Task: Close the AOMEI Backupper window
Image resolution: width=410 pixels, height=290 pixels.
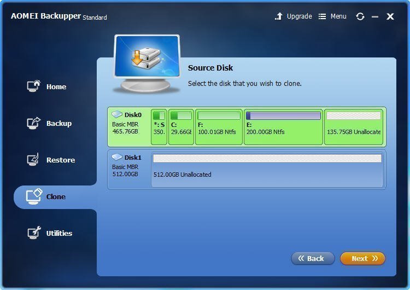Action: click(x=390, y=16)
